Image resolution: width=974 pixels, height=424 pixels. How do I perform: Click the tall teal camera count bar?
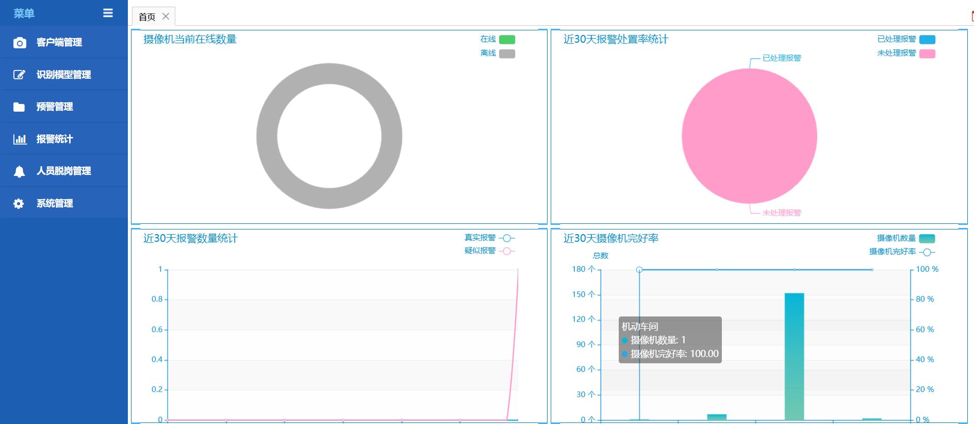tap(794, 356)
